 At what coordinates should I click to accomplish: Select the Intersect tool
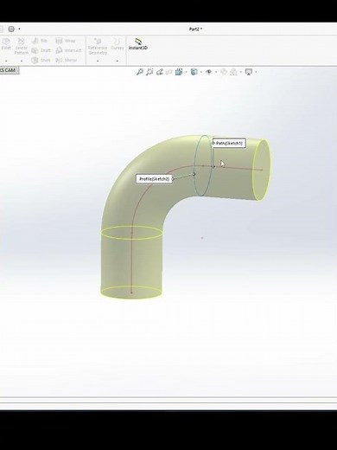point(68,50)
